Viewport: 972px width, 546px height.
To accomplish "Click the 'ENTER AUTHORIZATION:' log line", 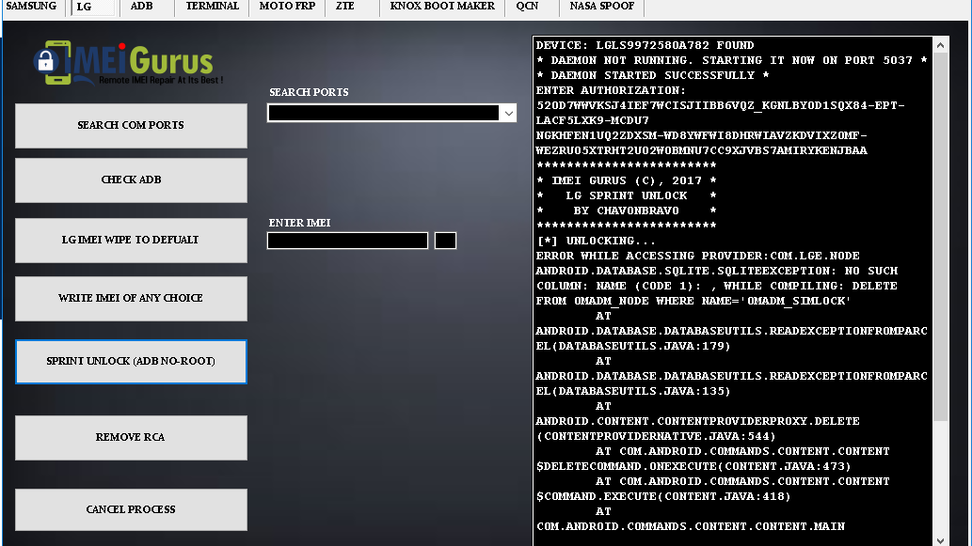I will tap(611, 90).
